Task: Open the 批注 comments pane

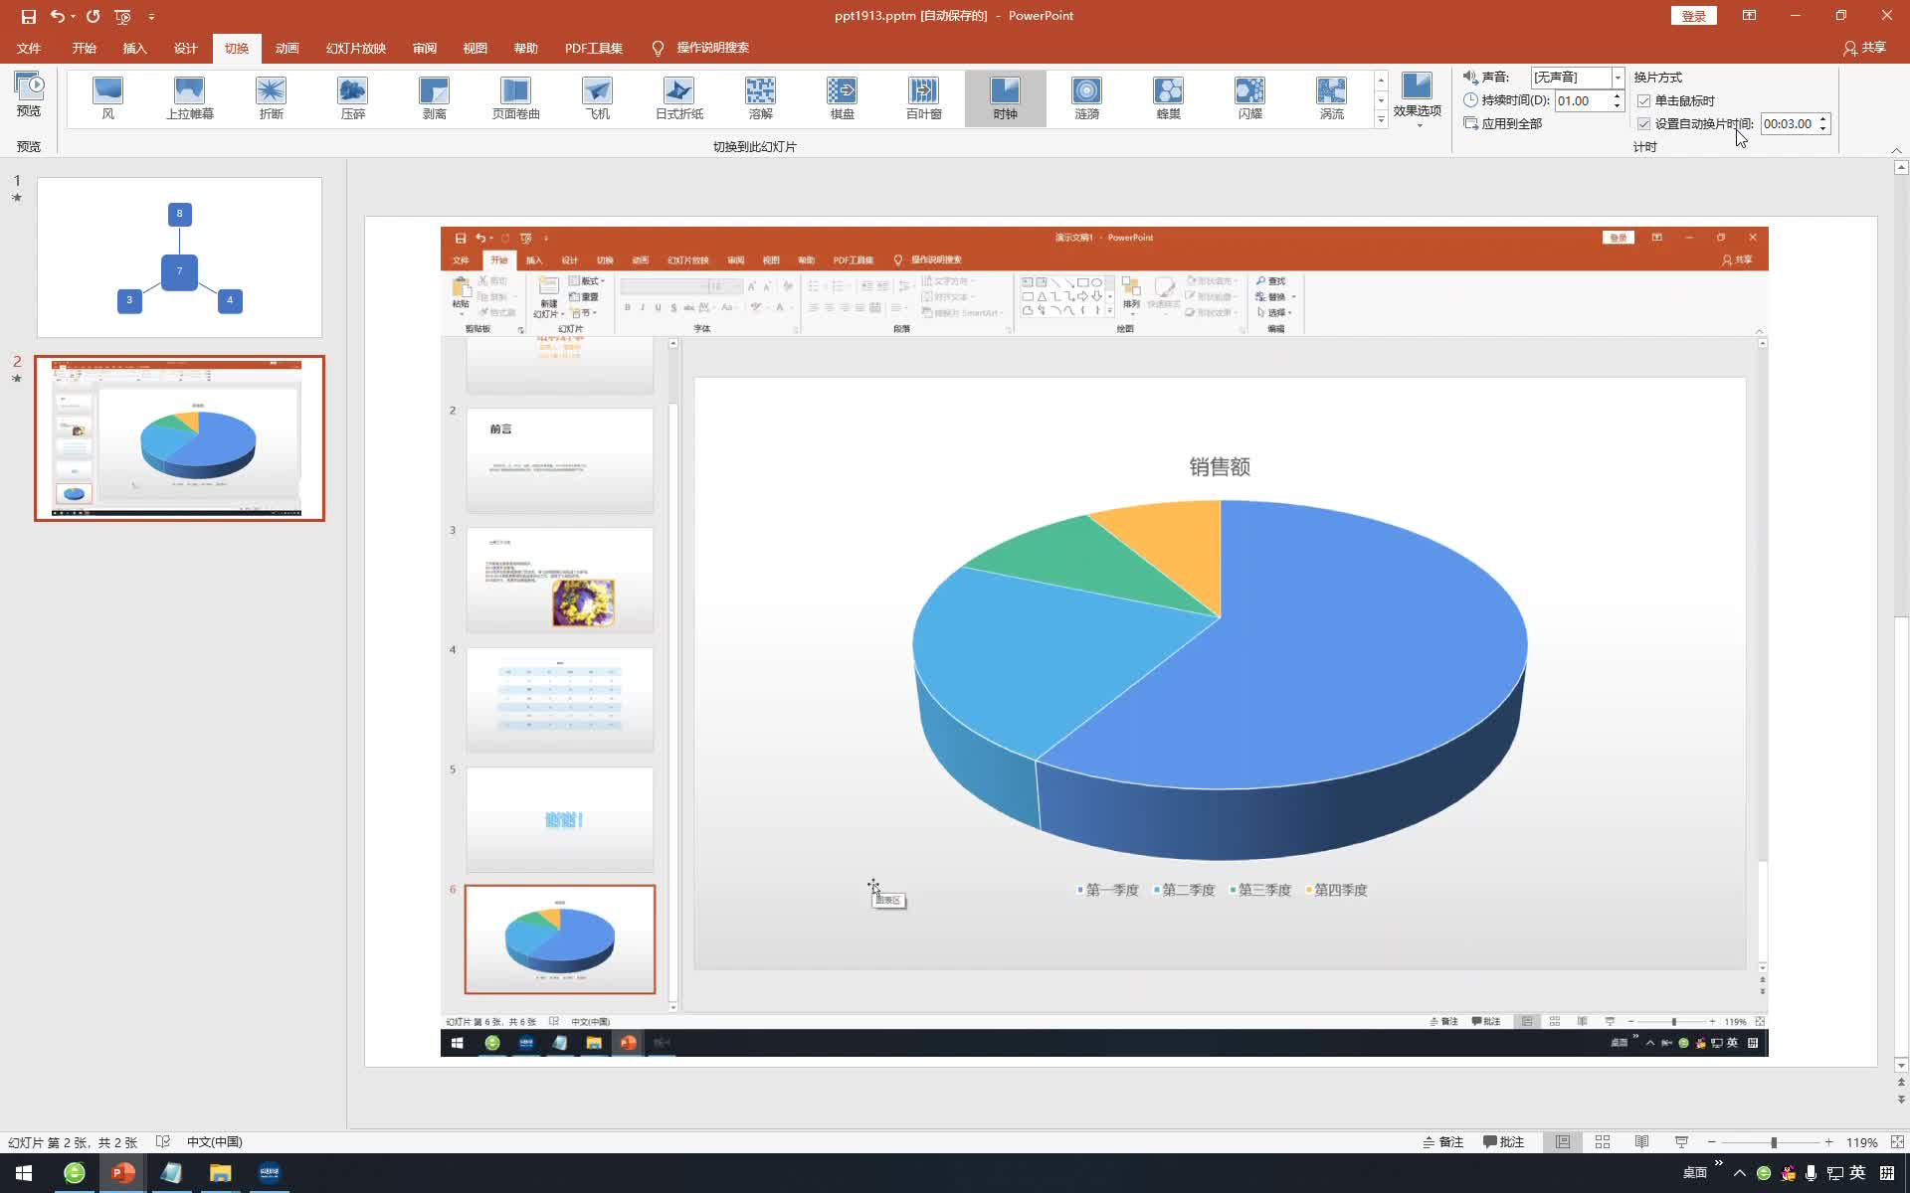Action: 1503,1142
